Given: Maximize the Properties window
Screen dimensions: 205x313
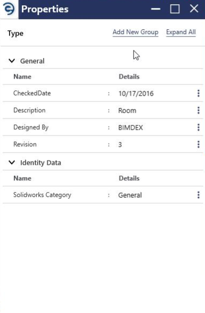Looking at the screenshot, I should (175, 9).
